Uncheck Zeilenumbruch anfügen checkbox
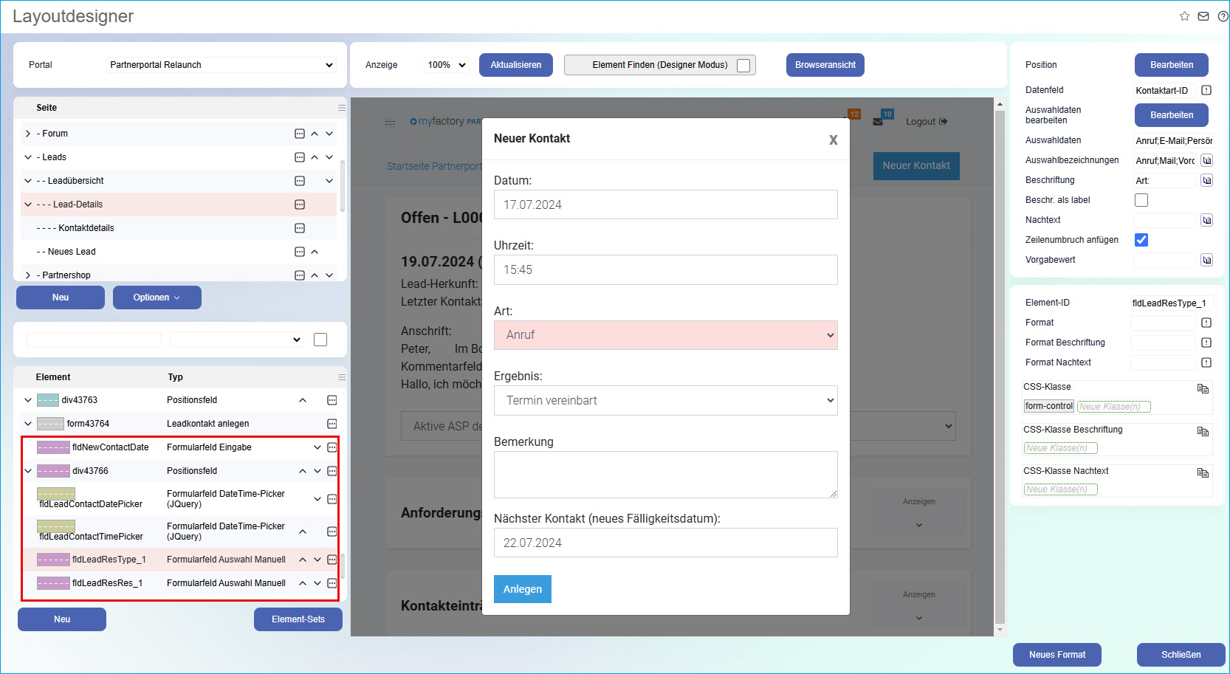The height and width of the screenshot is (674, 1230). [1141, 240]
